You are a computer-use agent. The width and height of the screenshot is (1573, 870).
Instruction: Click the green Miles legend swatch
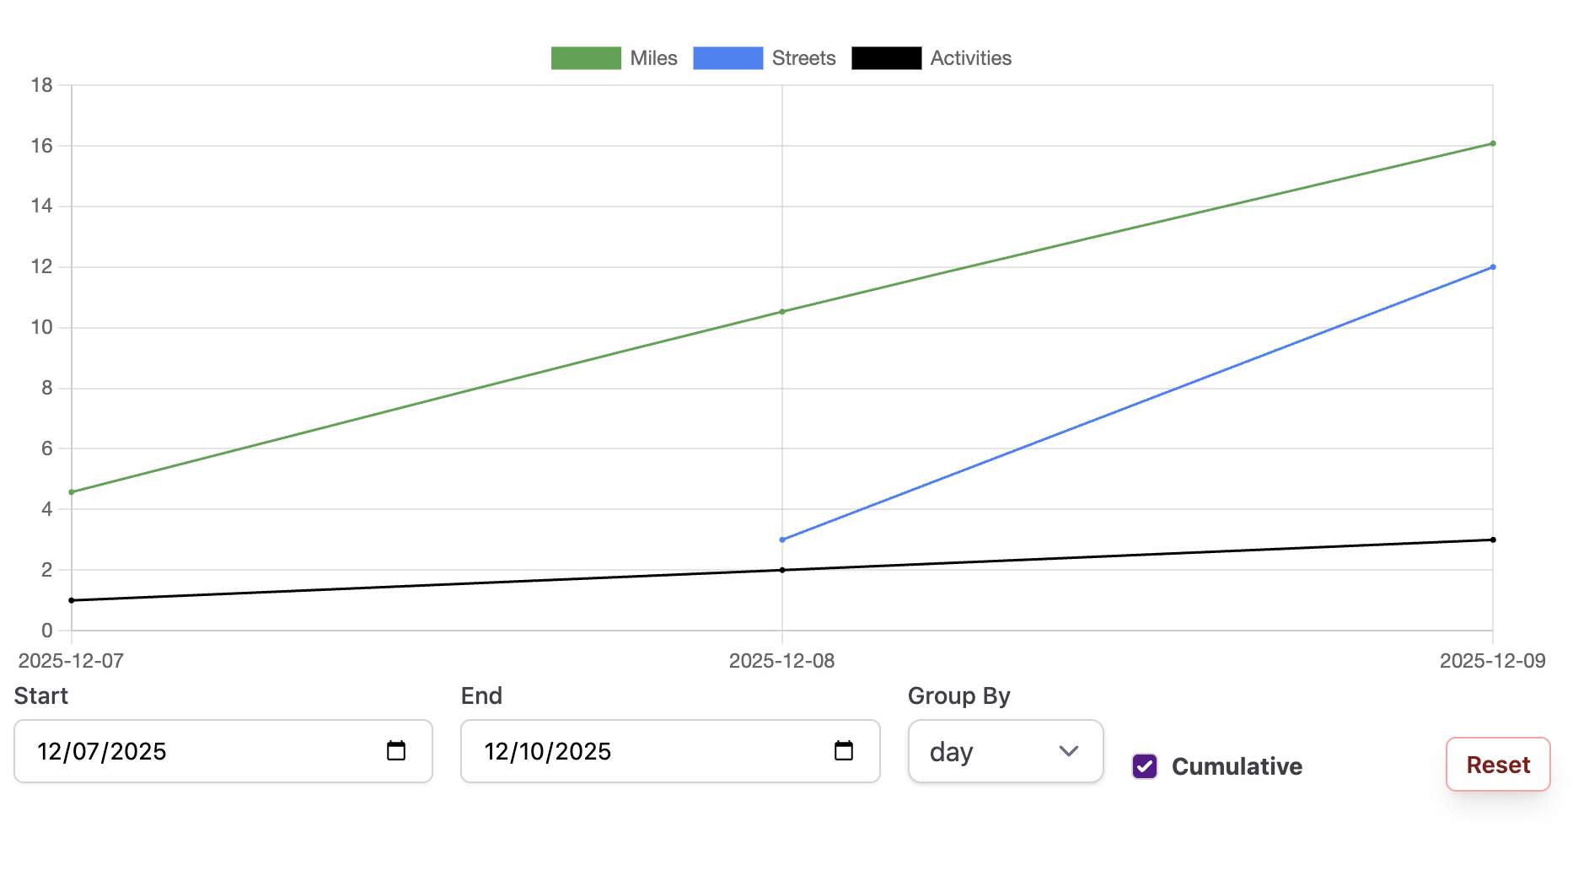click(x=586, y=58)
